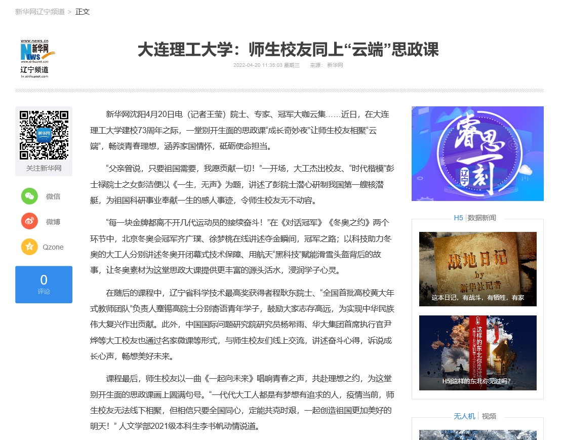The width and height of the screenshot is (564, 440).
Task: Click the Weibo share icon
Action: click(x=29, y=221)
